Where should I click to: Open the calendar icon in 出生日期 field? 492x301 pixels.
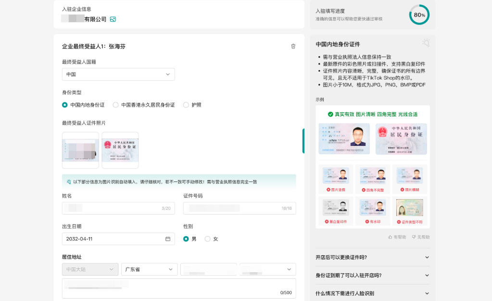[167, 238]
